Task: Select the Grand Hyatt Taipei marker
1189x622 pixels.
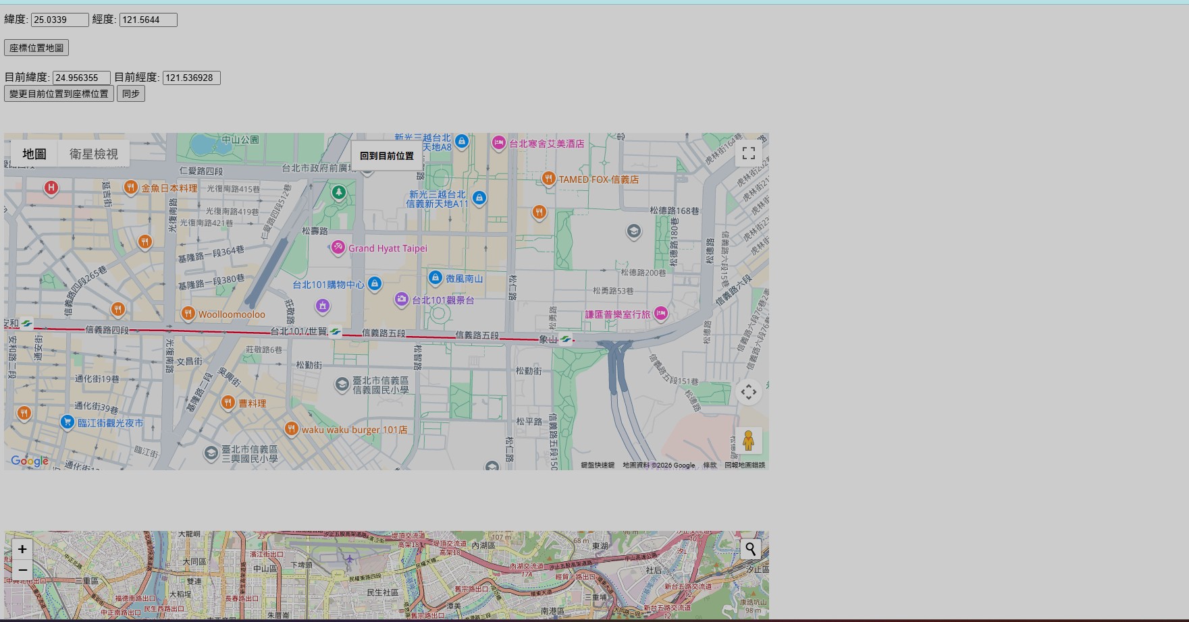Action: 338,248
